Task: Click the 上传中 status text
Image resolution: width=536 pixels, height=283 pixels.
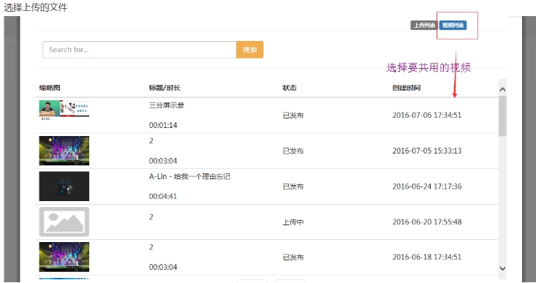Action: pos(293,222)
